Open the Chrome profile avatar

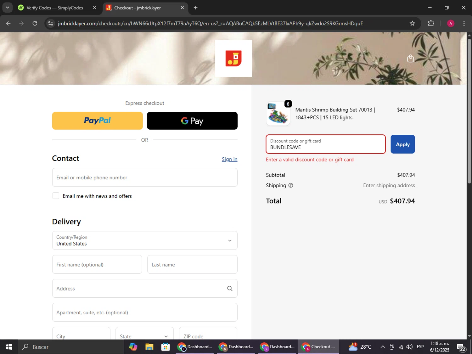(x=451, y=23)
